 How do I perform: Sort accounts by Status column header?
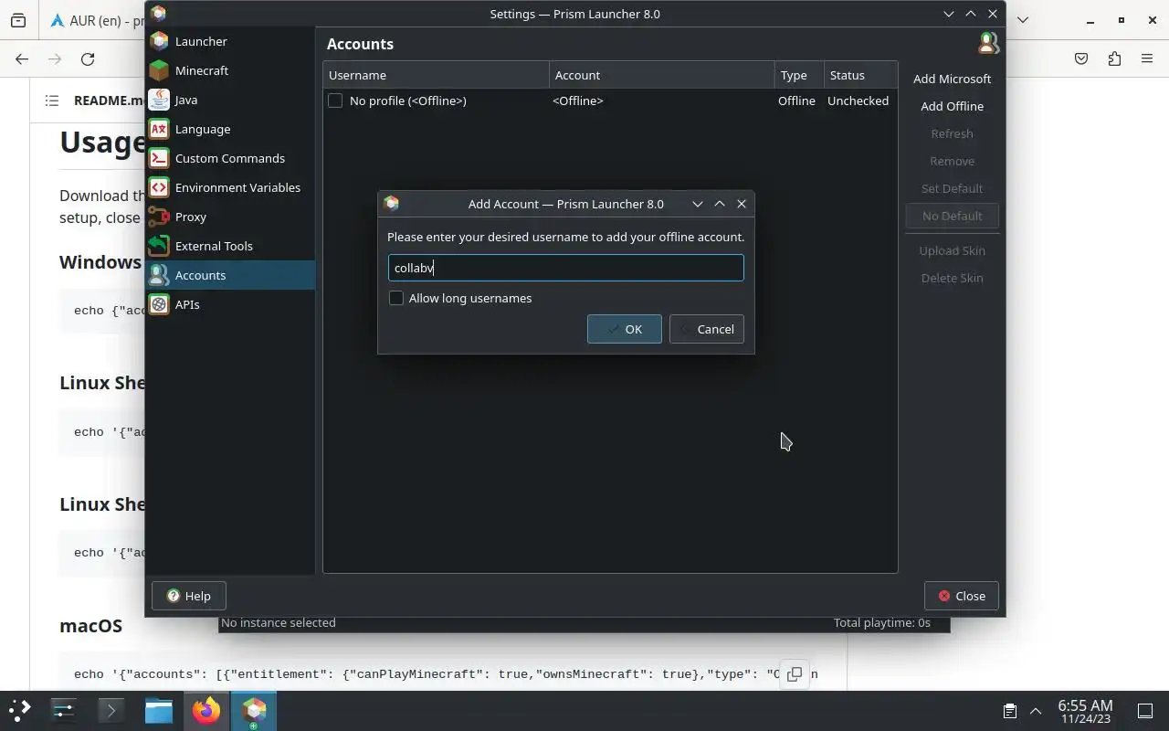click(860, 75)
